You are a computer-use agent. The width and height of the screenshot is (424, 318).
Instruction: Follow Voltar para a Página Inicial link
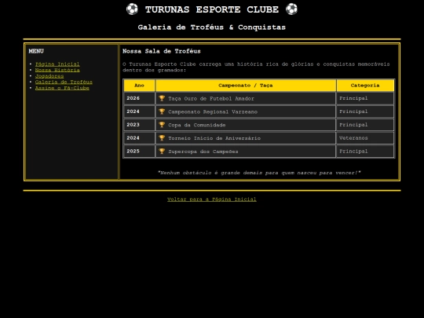(x=212, y=199)
